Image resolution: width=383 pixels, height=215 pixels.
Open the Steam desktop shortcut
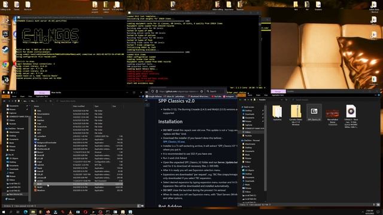(5, 50)
